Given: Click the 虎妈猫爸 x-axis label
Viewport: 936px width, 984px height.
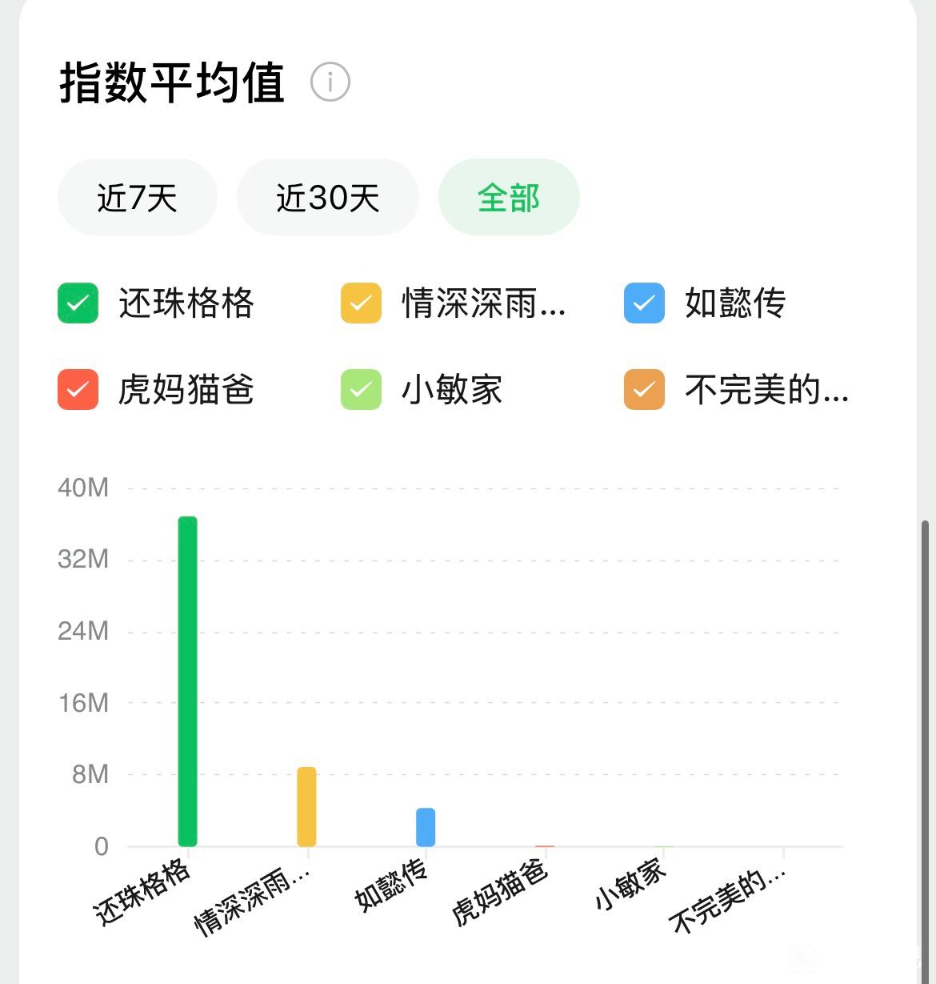Looking at the screenshot, I should [x=499, y=892].
